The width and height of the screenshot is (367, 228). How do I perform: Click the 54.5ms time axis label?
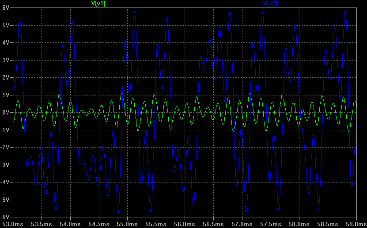pos(99,224)
